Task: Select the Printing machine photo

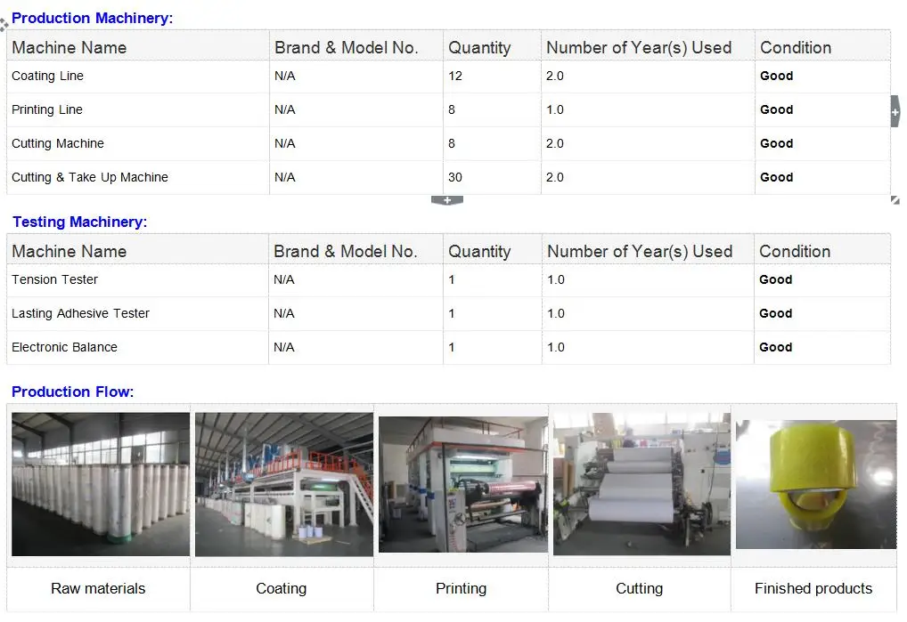Action: tap(463, 484)
